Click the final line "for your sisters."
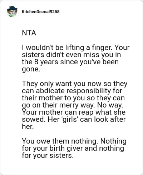This screenshot has height=175, width=143. 48,156
